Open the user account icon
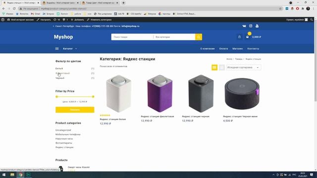 tap(239, 37)
